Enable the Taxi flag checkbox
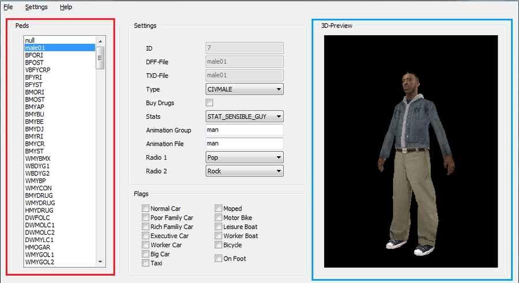 click(145, 263)
